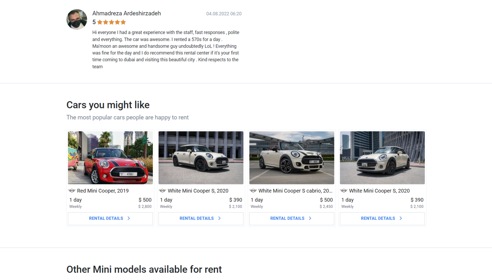Click arrow icon on cabrio rental details button
The image size is (492, 280).
click(310, 218)
